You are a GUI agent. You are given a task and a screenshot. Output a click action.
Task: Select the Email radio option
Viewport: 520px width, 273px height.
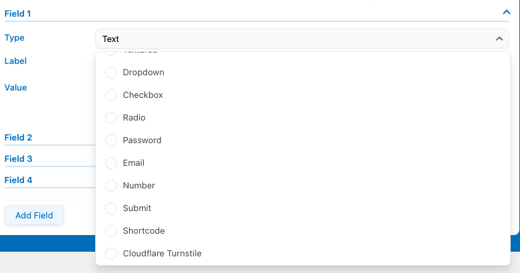[111, 163]
